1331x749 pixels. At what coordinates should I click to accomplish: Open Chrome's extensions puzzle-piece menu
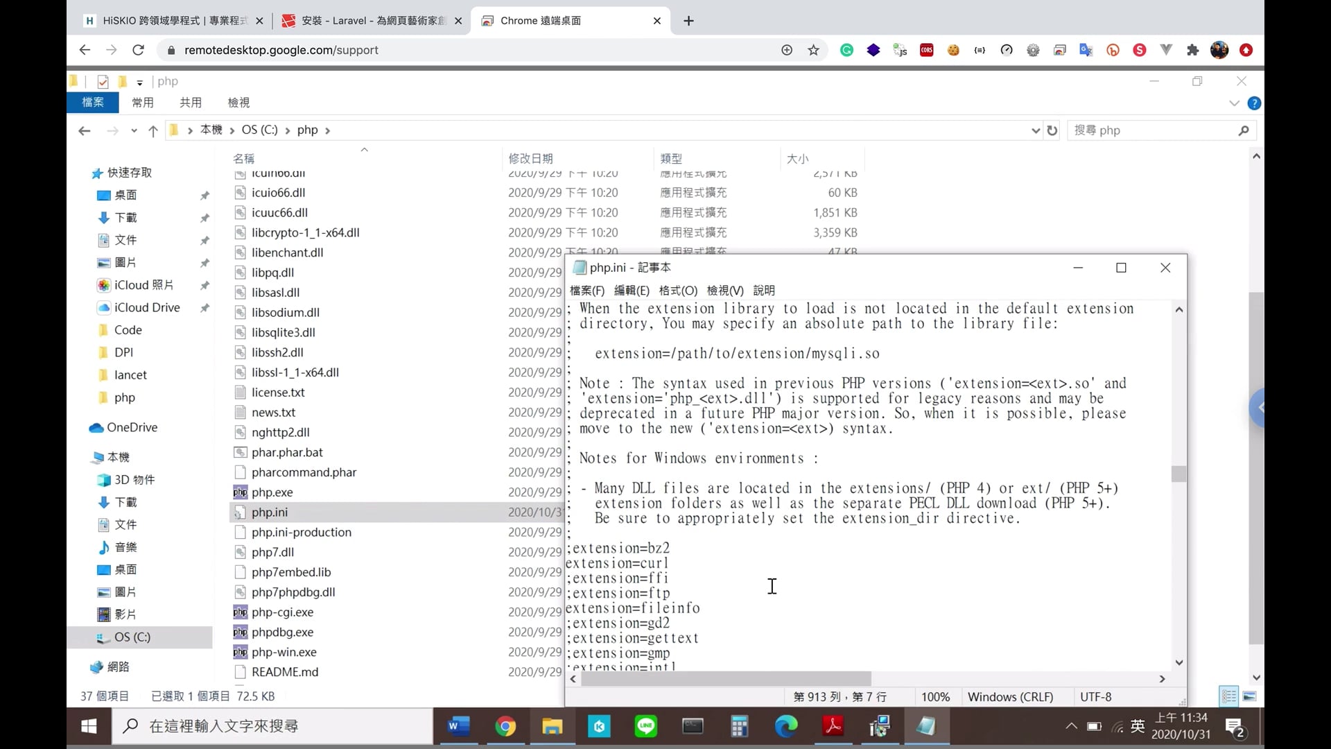click(x=1193, y=50)
